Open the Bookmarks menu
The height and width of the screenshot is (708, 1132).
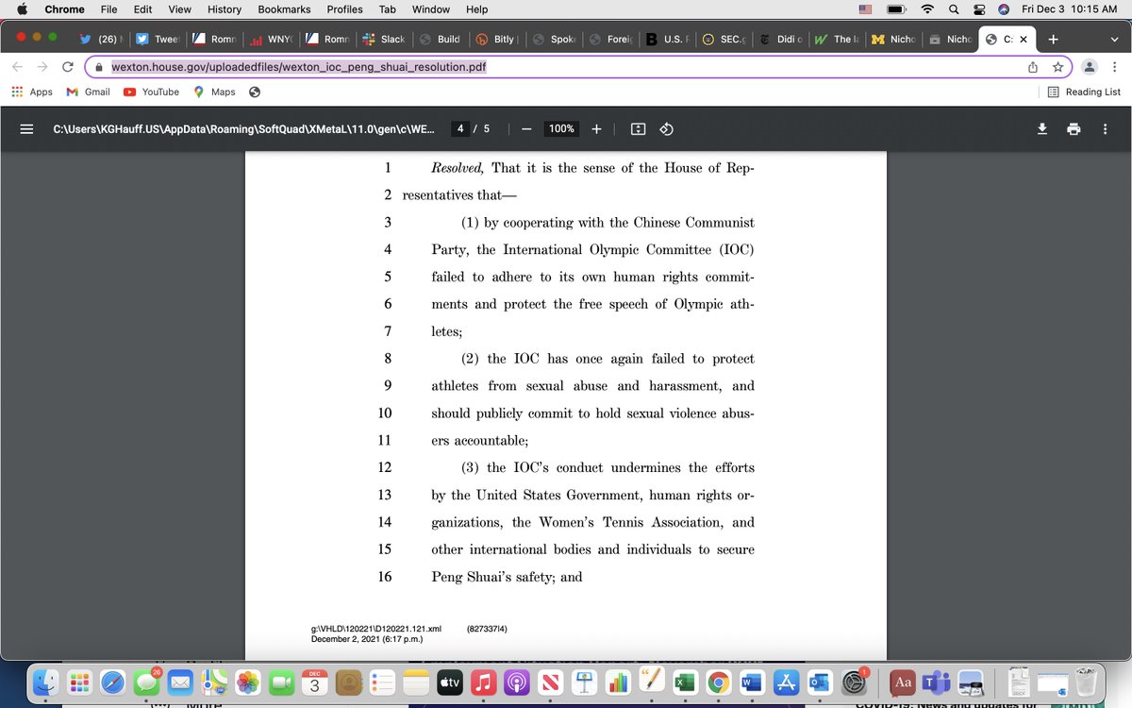(x=284, y=9)
